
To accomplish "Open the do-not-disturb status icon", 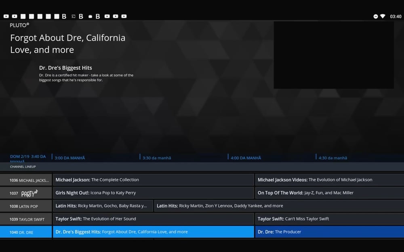I will tap(376, 17).
